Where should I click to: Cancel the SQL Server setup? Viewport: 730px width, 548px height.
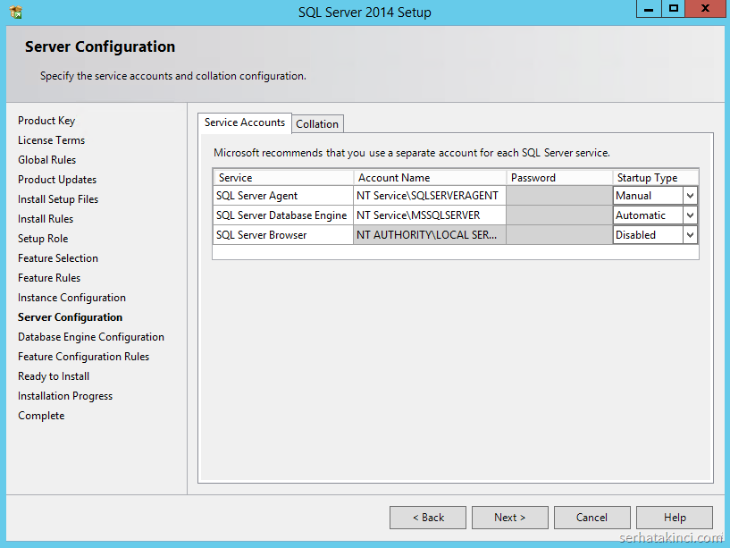[592, 518]
